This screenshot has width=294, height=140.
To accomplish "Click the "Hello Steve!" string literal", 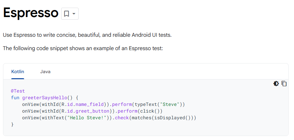I will (82, 118).
